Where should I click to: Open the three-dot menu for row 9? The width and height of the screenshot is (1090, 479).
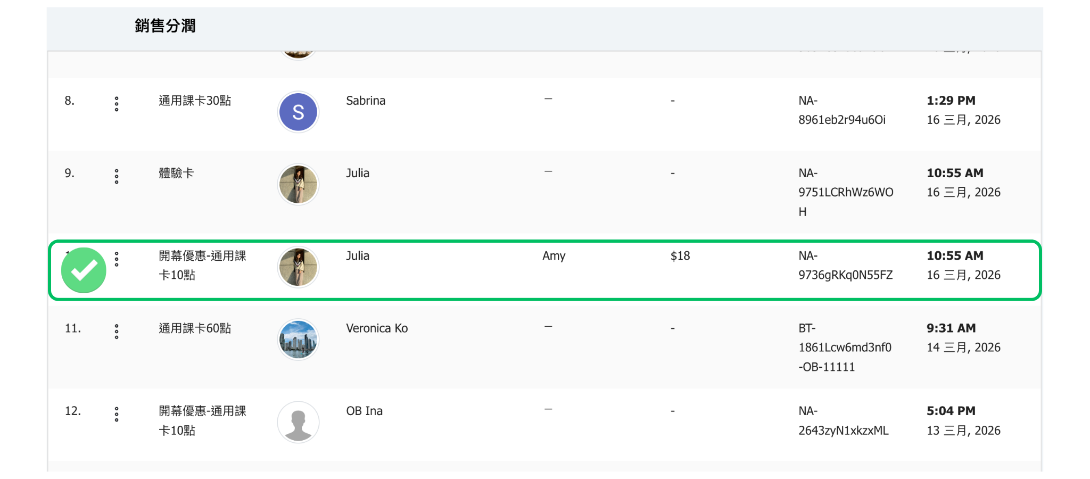117,176
